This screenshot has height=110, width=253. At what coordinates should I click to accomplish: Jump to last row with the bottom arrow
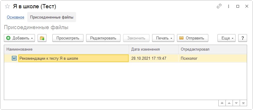(243, 103)
